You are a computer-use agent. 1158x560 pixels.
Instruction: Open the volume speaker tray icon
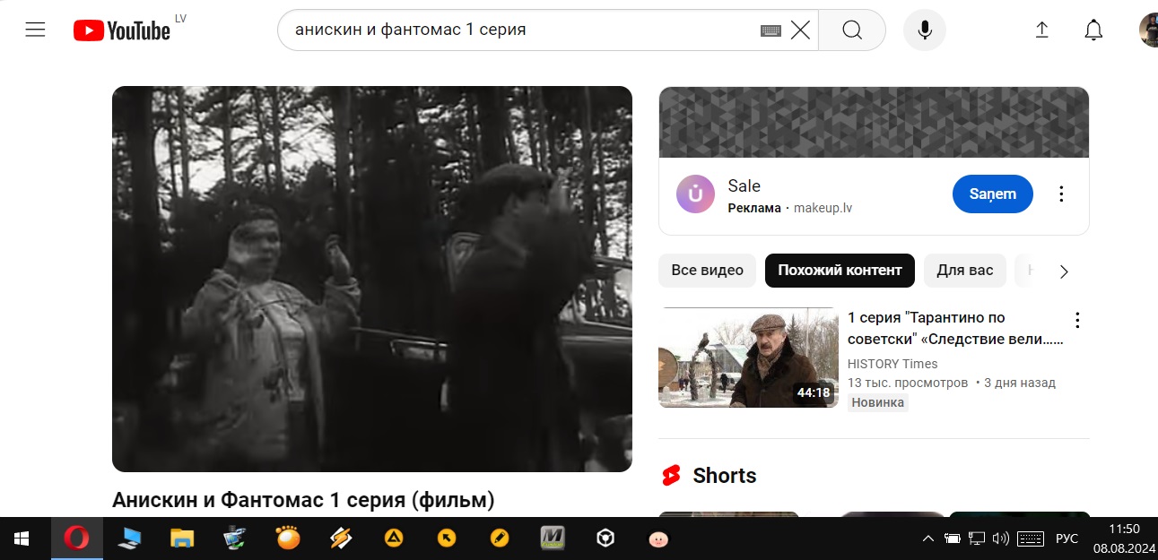(1001, 538)
